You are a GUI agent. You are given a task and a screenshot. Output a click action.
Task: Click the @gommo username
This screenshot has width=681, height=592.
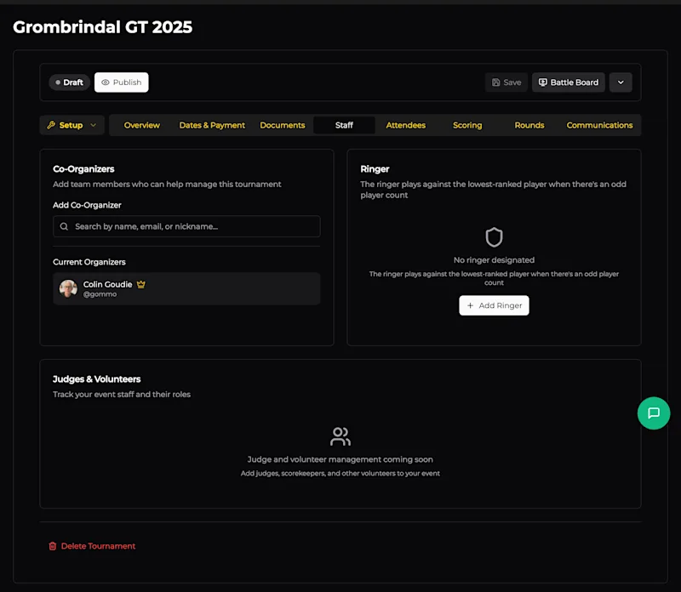click(100, 294)
